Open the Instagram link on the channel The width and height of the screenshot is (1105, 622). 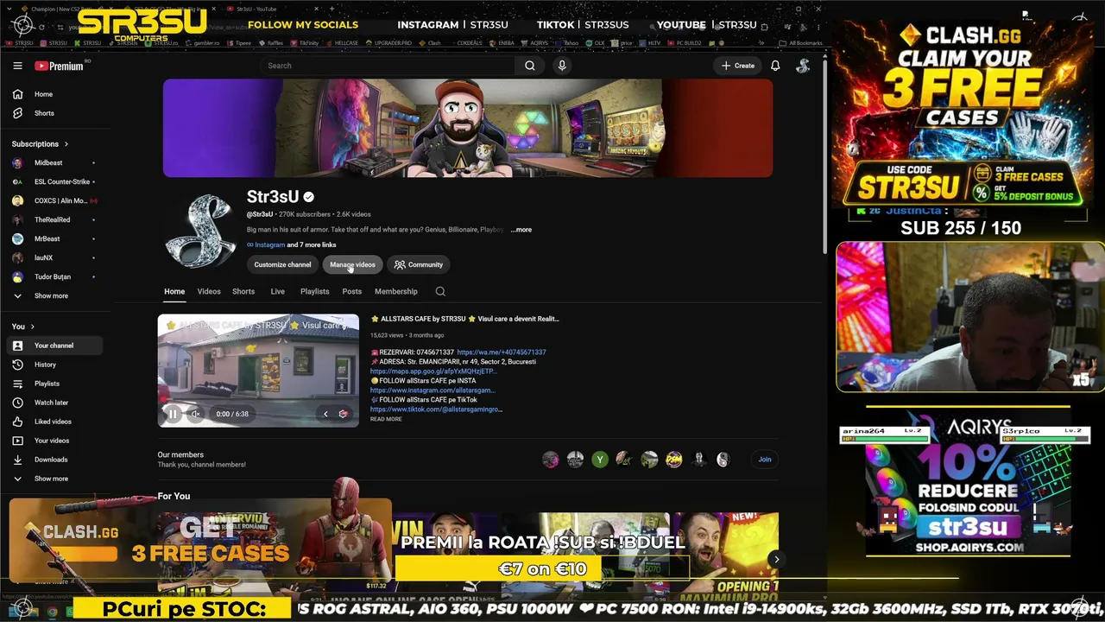tap(269, 244)
